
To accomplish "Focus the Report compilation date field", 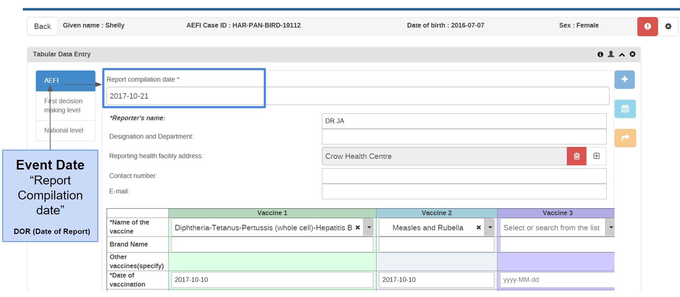I will (x=358, y=96).
